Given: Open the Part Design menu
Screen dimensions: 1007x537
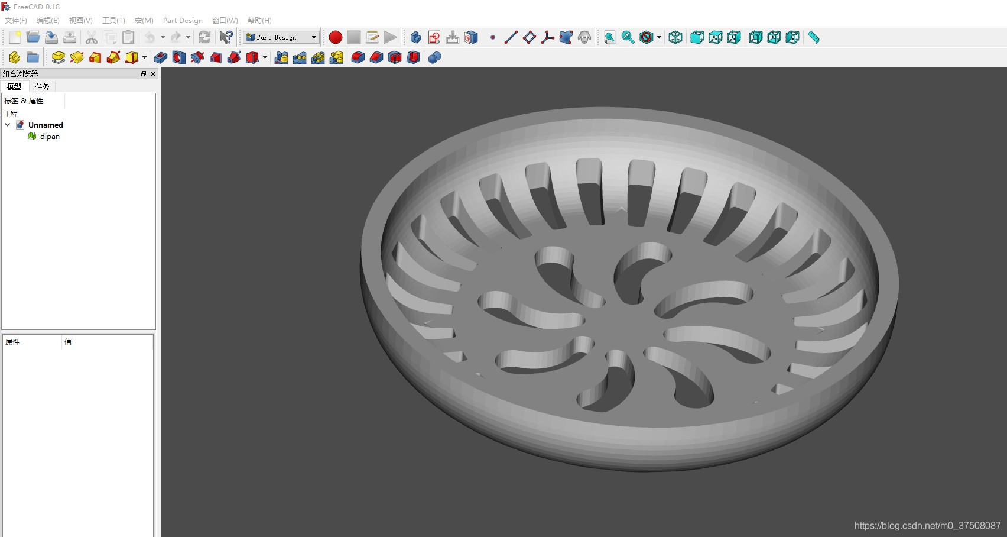Looking at the screenshot, I should [183, 20].
